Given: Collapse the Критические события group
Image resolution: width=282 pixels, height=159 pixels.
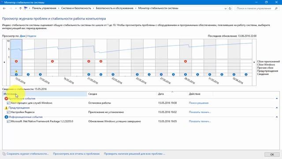Looking at the screenshot, I should (277, 98).
